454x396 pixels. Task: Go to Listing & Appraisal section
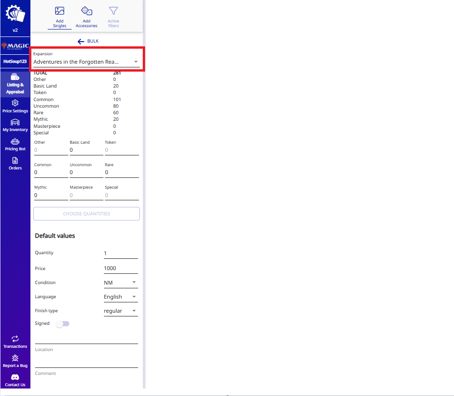(x=15, y=84)
